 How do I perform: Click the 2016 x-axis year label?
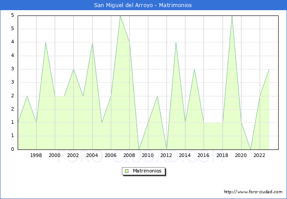204,155
